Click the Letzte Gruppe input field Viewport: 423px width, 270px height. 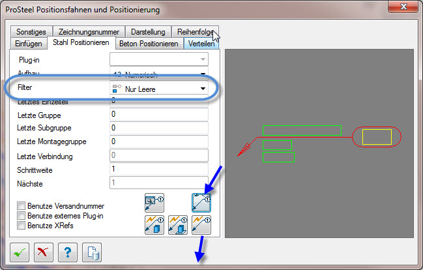[x=159, y=114]
